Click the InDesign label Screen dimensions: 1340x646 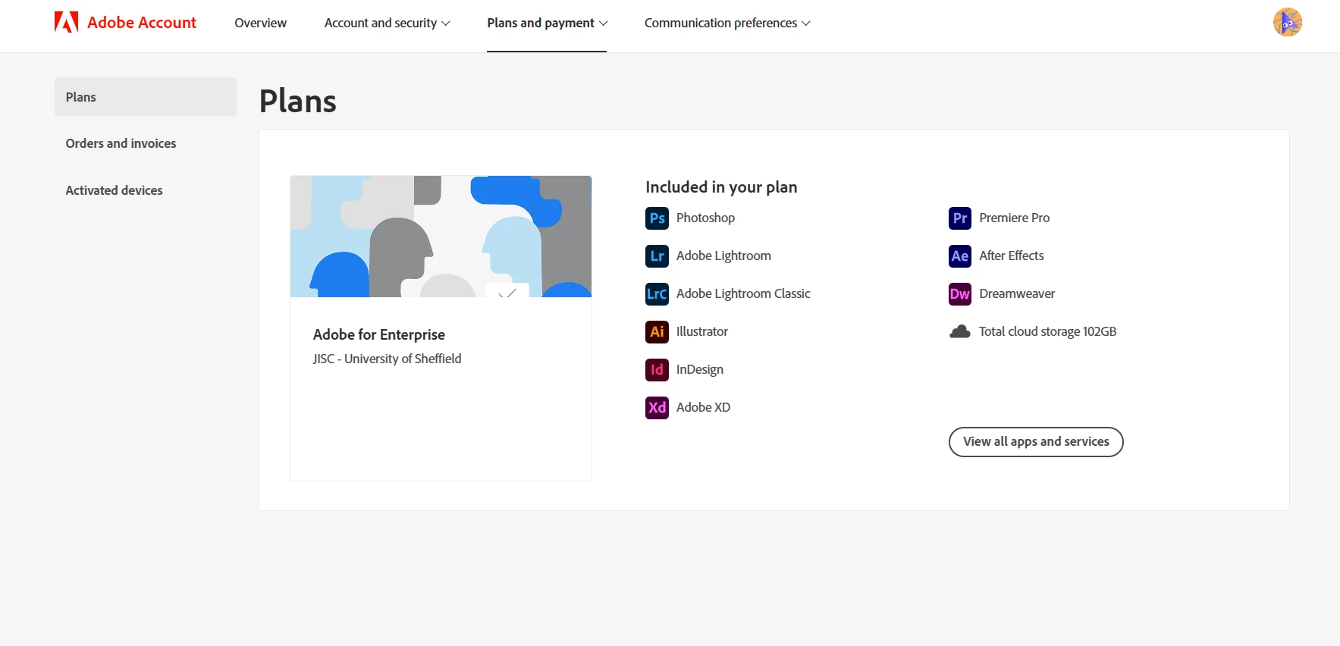point(700,369)
